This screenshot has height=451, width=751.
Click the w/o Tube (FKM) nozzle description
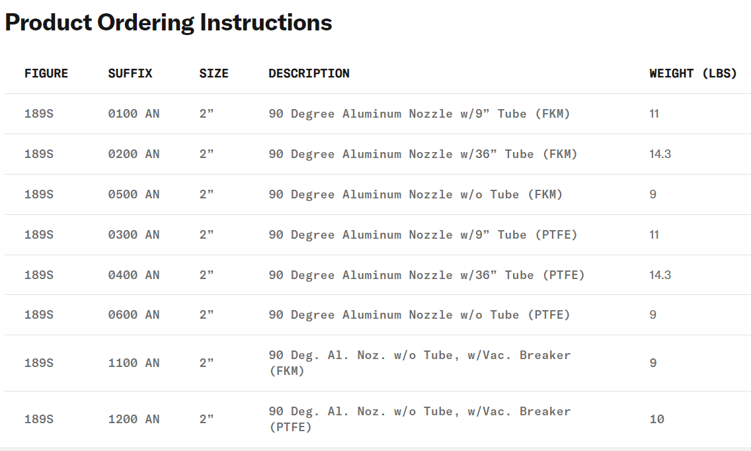[x=415, y=194]
